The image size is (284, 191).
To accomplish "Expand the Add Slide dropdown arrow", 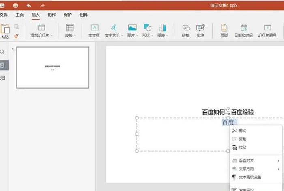I will [x=52, y=35].
